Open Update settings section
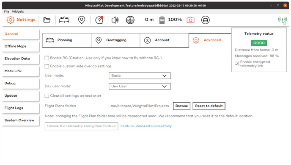The width and height of the screenshot is (291, 165). [21, 95]
